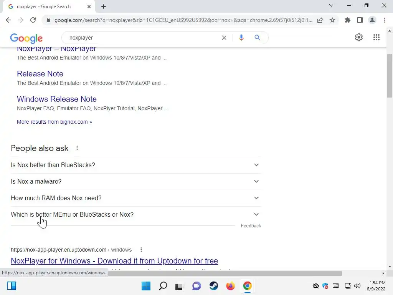Go to Google homepage via logo

coord(26,38)
